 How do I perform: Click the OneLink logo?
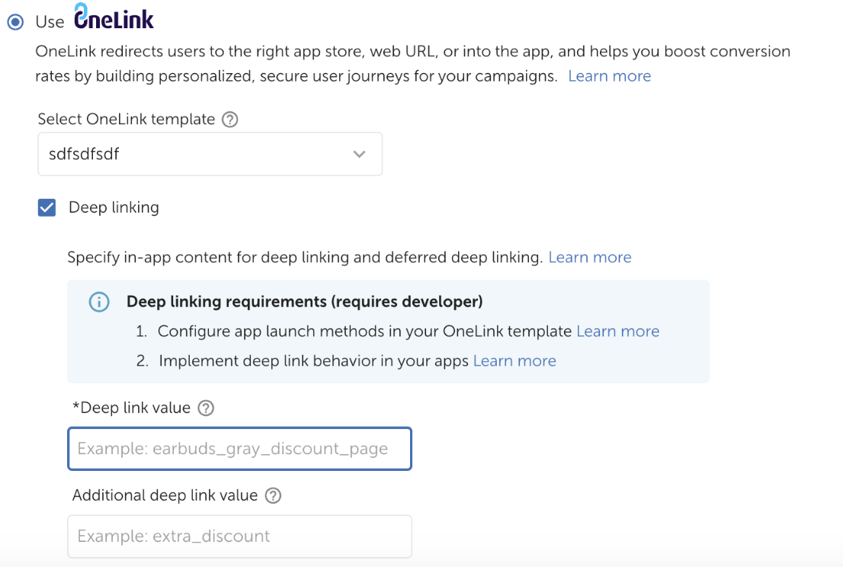[x=114, y=16]
